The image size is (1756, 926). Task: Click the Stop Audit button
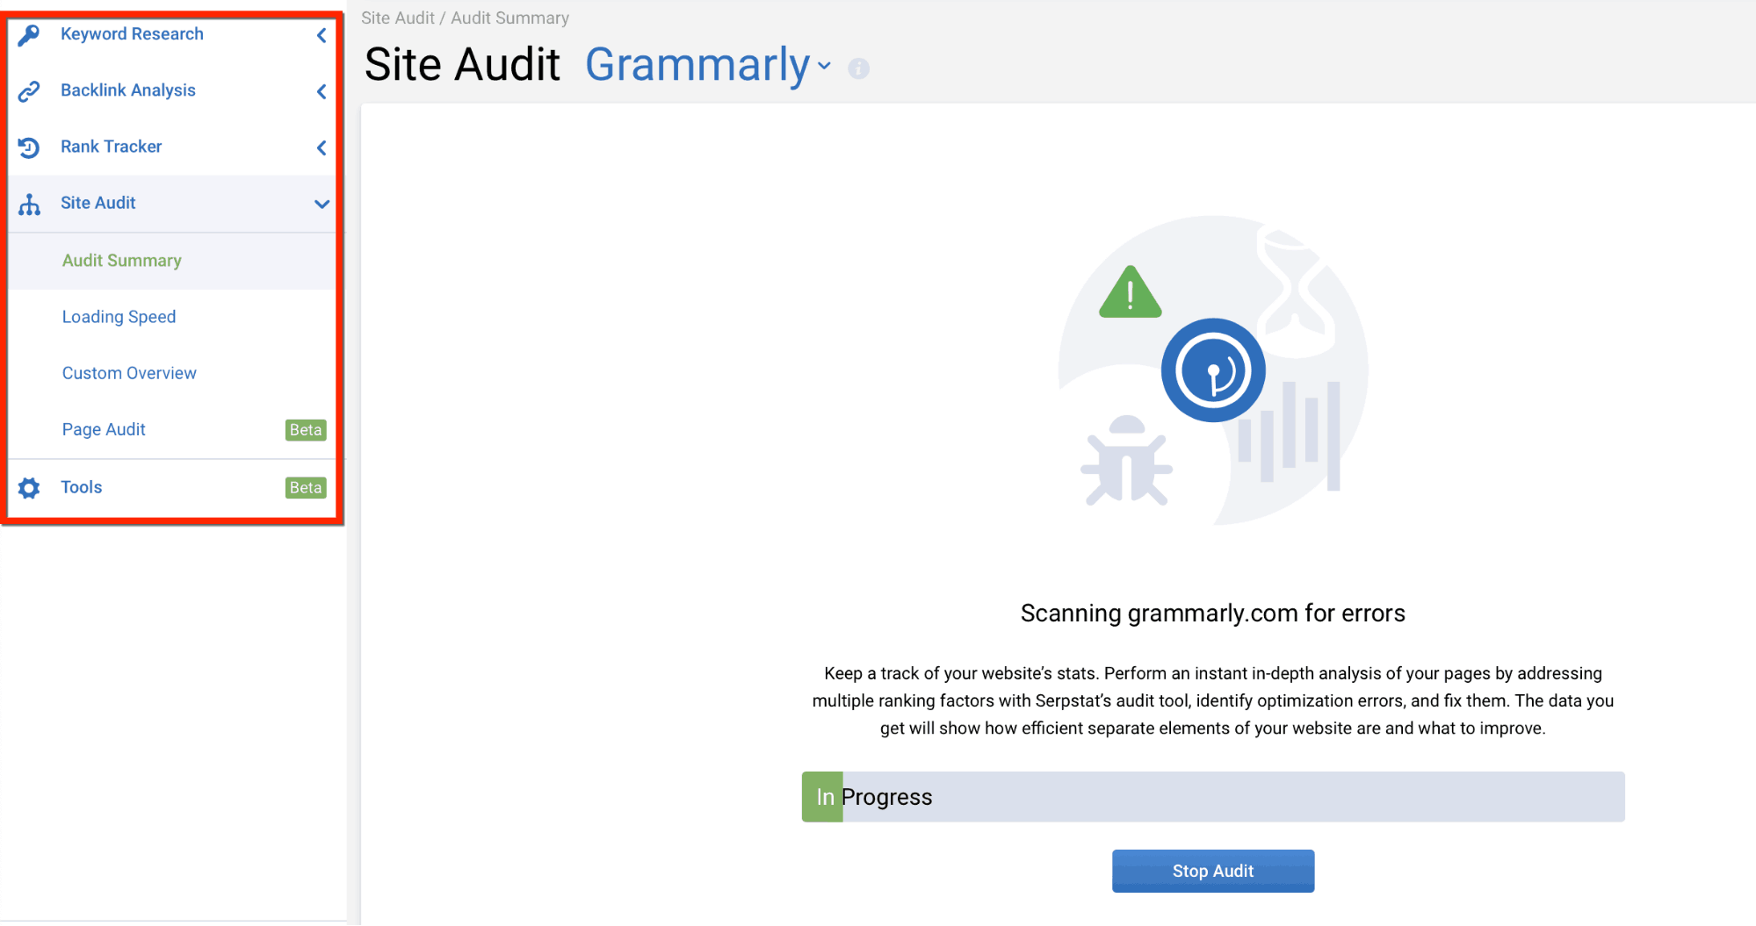tap(1212, 870)
